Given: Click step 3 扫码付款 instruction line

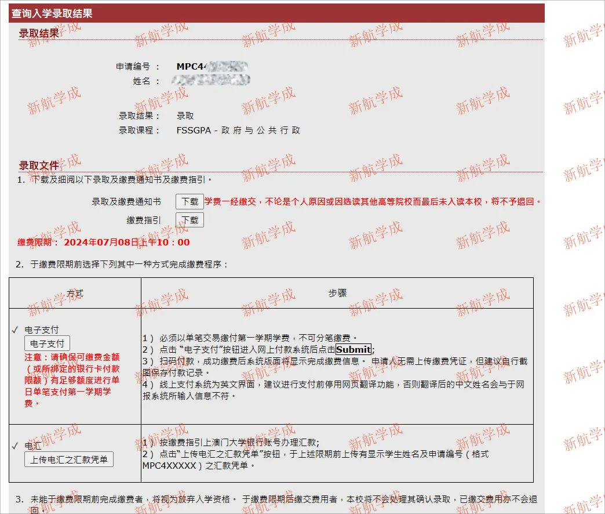Looking at the screenshot, I should 335,367.
